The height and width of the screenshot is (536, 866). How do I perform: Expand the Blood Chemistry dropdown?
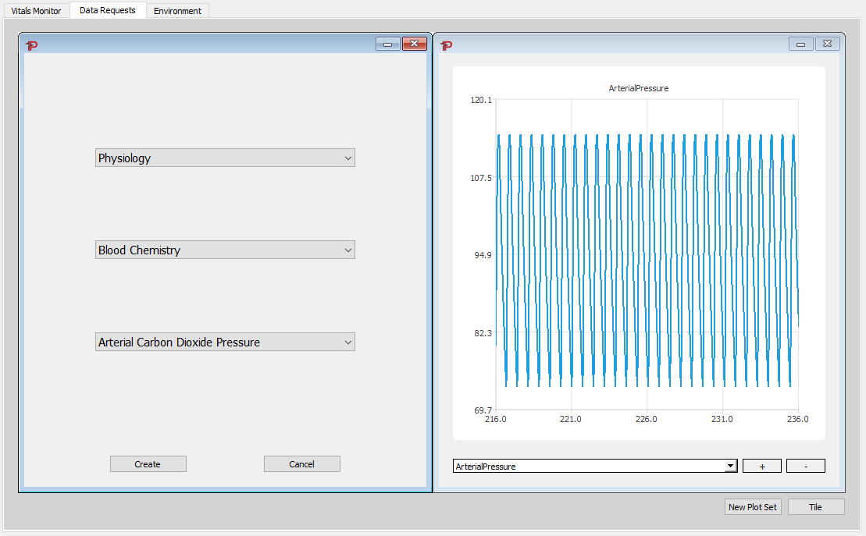click(x=225, y=250)
